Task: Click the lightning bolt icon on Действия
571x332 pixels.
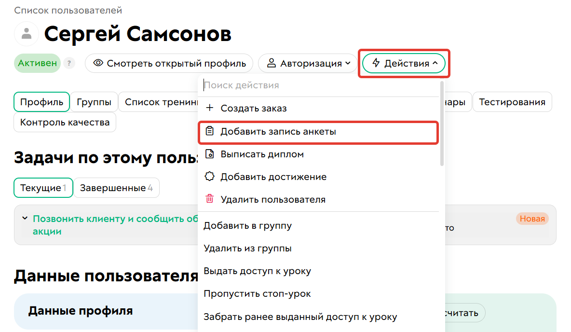Action: click(x=375, y=63)
